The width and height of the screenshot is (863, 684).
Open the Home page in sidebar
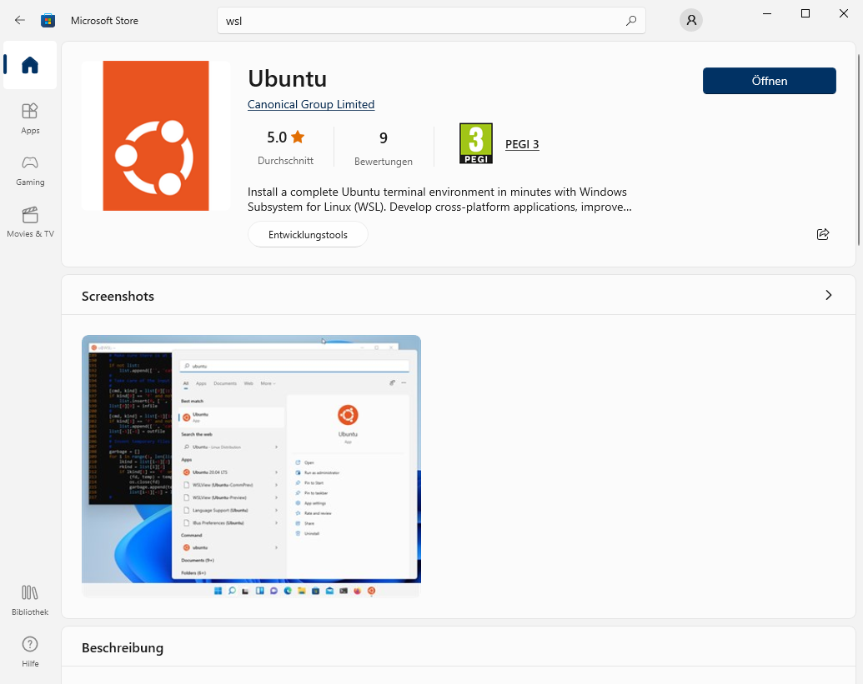click(x=30, y=65)
